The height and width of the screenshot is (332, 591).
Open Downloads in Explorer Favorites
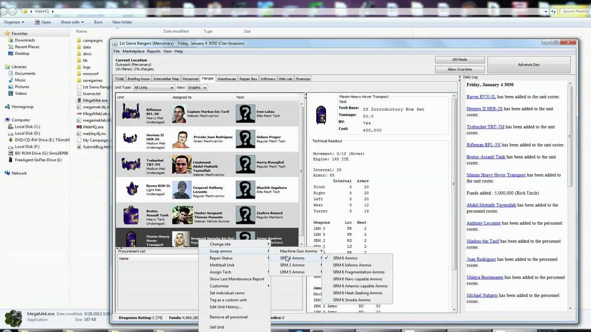24,40
